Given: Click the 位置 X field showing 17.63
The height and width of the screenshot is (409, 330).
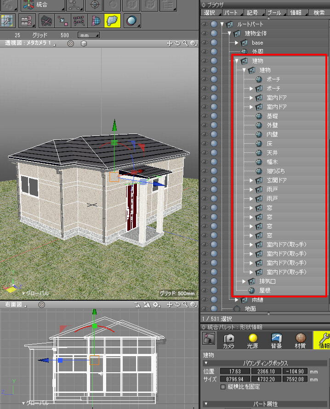Looking at the screenshot, I should click(235, 371).
